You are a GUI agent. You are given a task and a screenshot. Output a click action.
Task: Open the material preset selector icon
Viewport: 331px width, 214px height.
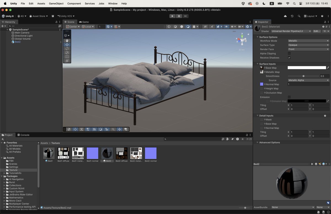tap(327, 27)
